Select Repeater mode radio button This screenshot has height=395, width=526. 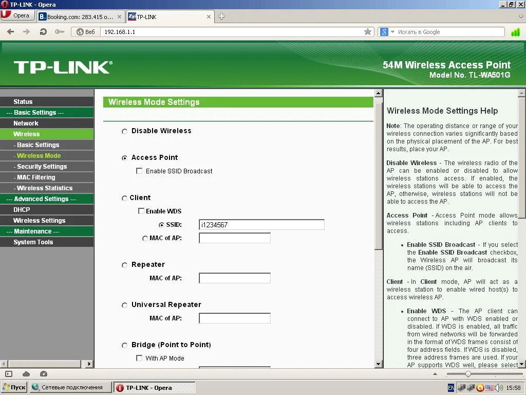(124, 265)
